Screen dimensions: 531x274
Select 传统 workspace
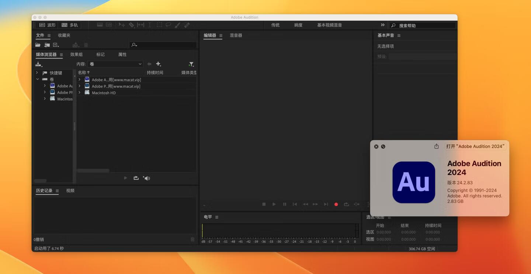[x=275, y=25]
